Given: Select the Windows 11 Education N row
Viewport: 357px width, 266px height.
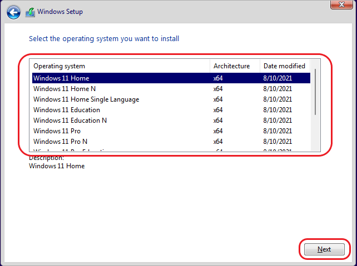Looking at the screenshot, I should pyautogui.click(x=171, y=121).
